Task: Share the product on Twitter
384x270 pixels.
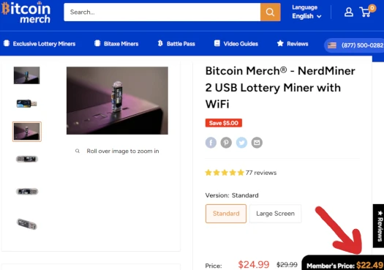Action: click(x=241, y=143)
